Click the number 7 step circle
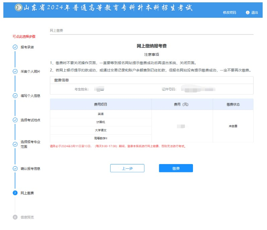The width and height of the screenshot is (267, 230). tap(15, 193)
